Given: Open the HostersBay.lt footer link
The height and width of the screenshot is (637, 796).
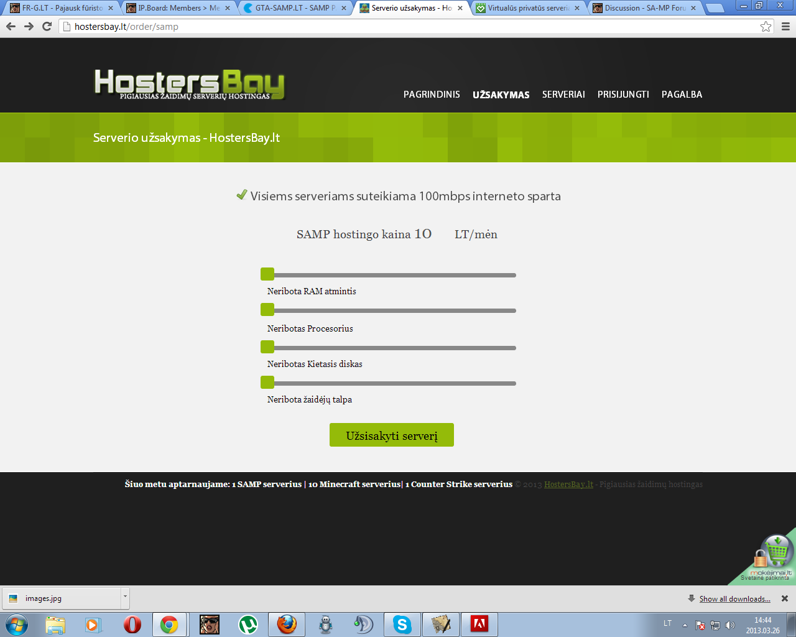Looking at the screenshot, I should pos(568,485).
